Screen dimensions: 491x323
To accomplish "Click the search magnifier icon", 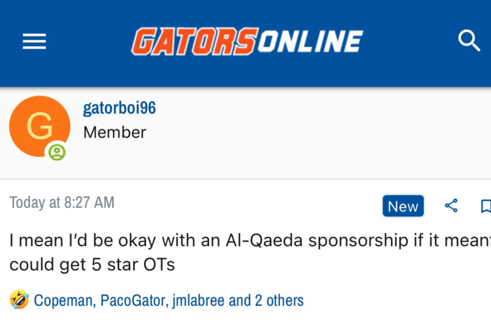I will tap(469, 41).
